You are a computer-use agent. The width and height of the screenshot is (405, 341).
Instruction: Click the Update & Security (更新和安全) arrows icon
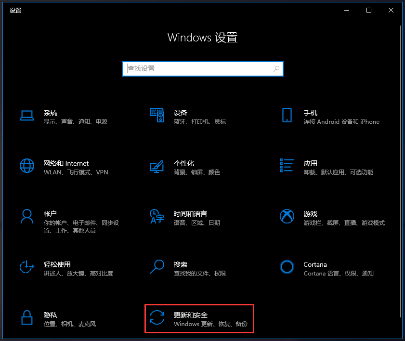click(157, 317)
